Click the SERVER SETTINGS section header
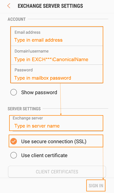114x193 pixels. pos(24,109)
